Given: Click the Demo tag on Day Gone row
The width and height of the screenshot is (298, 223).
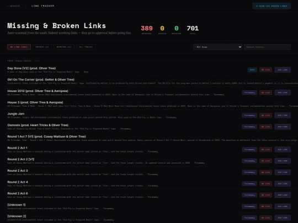Looking at the screenshot, I should [x=252, y=70].
